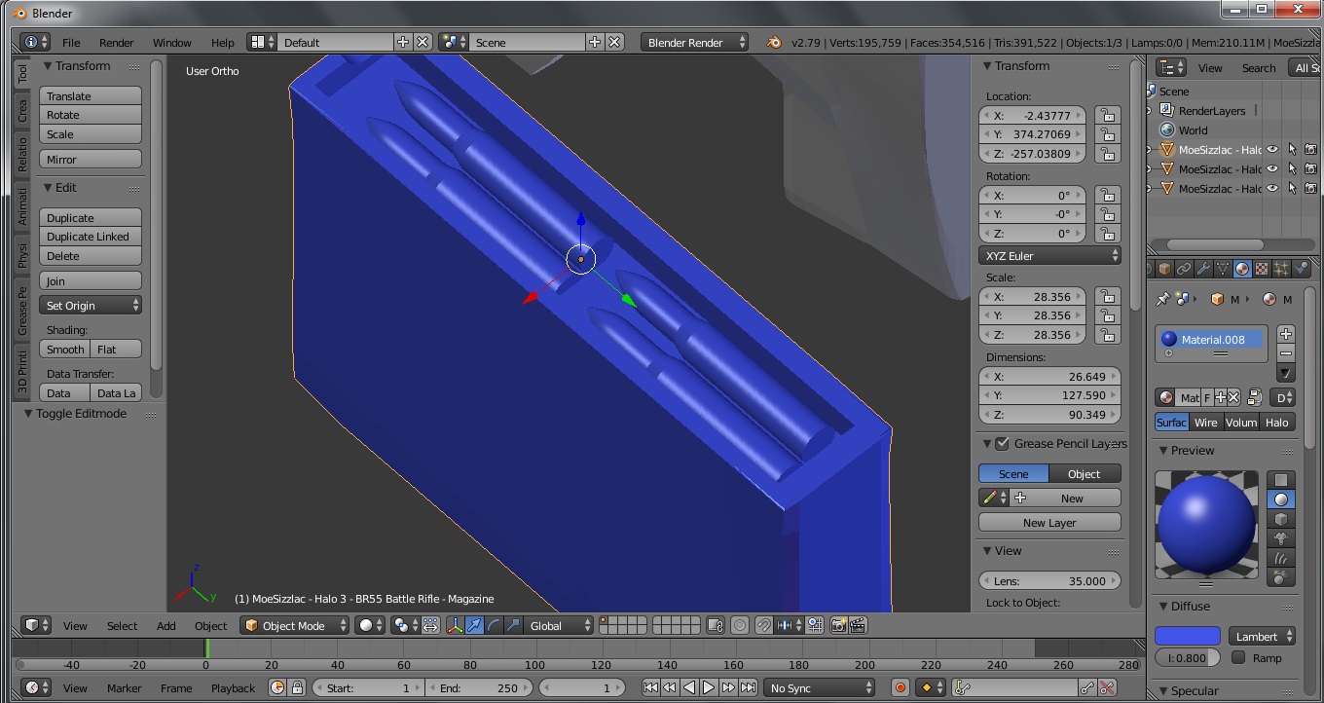Click the blue diffuse color swatch

click(x=1187, y=637)
